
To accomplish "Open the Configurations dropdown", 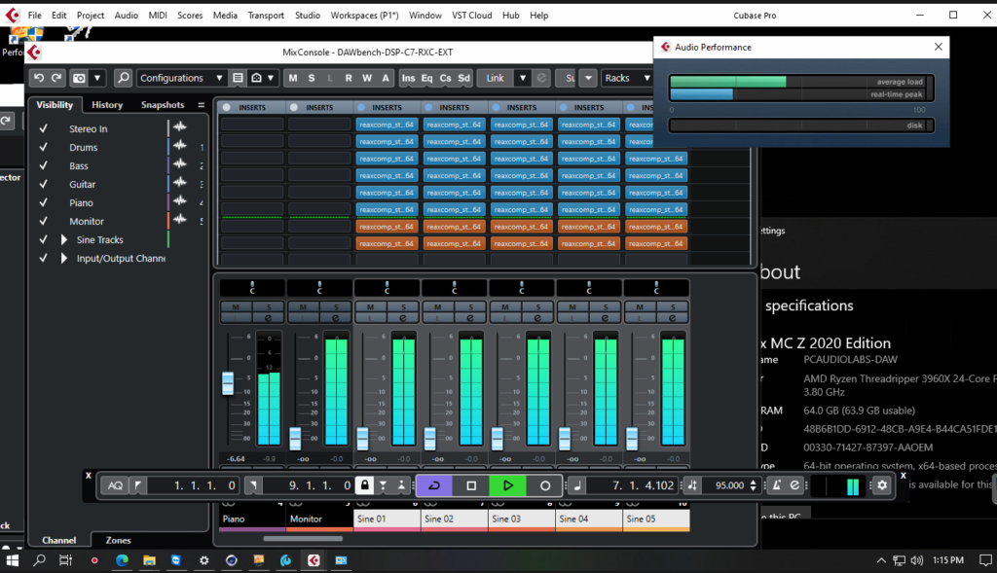I will pyautogui.click(x=181, y=78).
